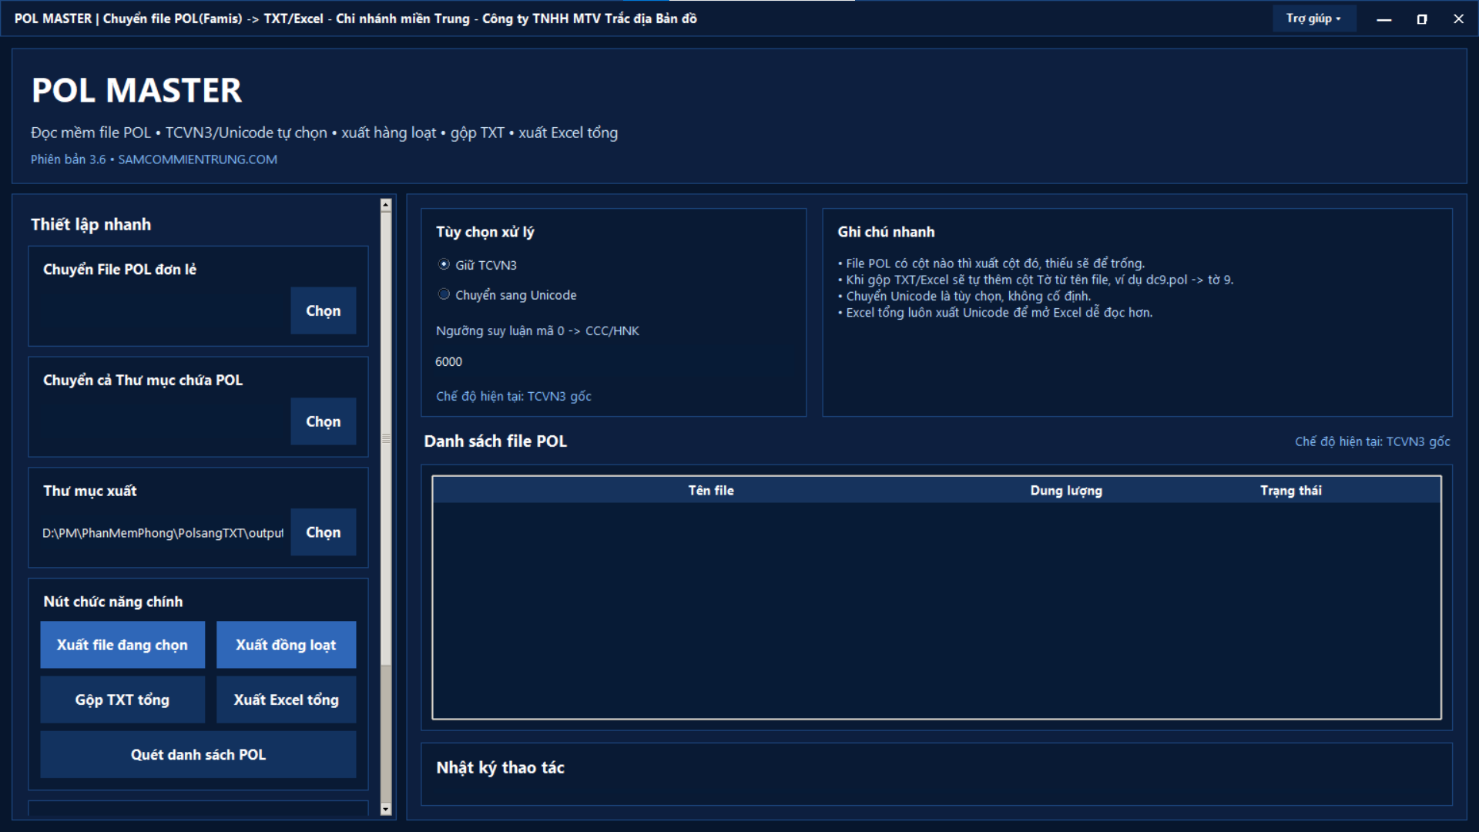Click the Xuất đồng loạt button
The image size is (1479, 832).
click(286, 645)
